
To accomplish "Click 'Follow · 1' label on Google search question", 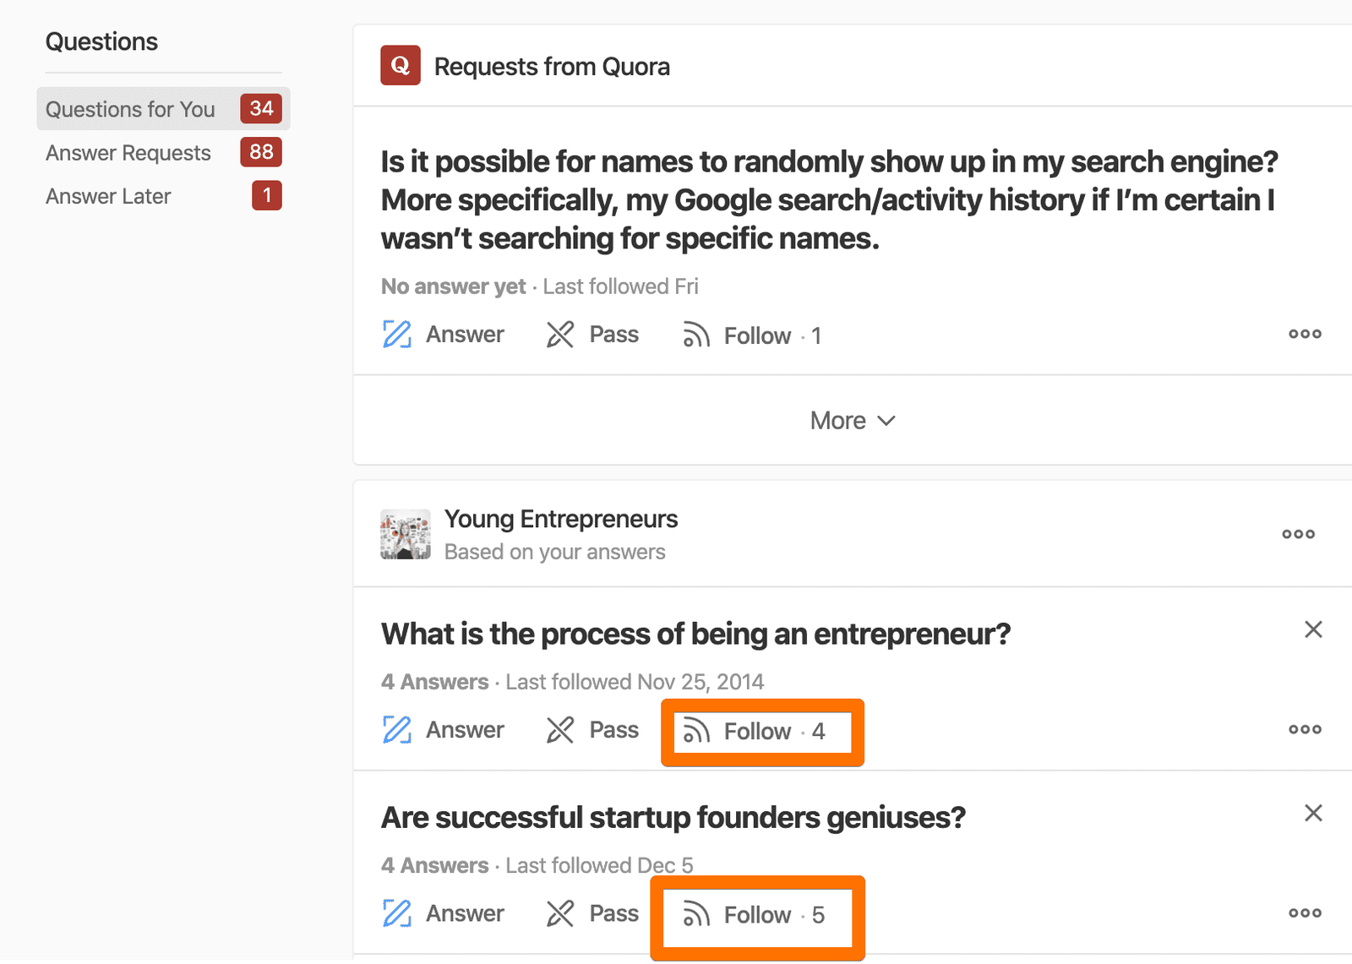I will [772, 336].
